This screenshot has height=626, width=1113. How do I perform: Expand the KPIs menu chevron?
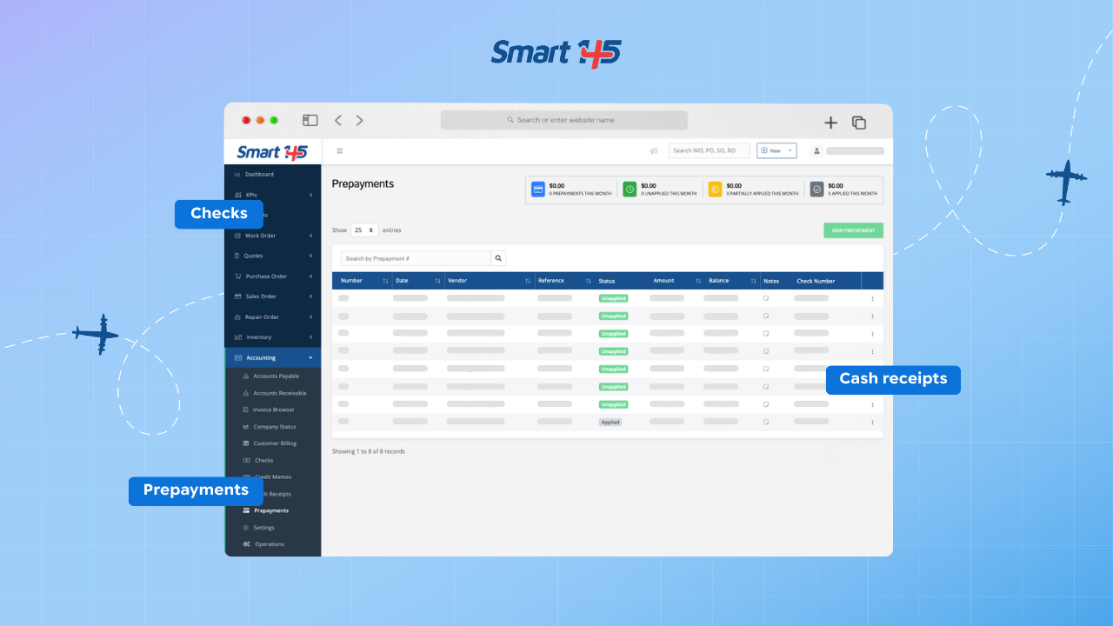click(310, 195)
